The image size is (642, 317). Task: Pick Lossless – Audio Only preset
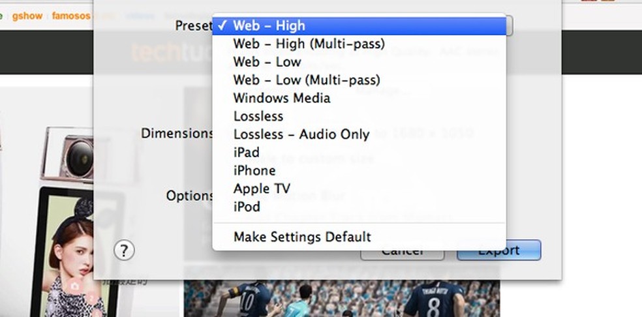(301, 134)
